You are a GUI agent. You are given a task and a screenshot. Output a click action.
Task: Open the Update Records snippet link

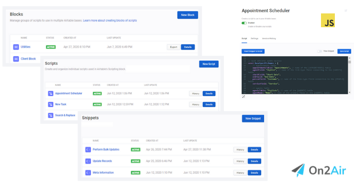[102, 161]
